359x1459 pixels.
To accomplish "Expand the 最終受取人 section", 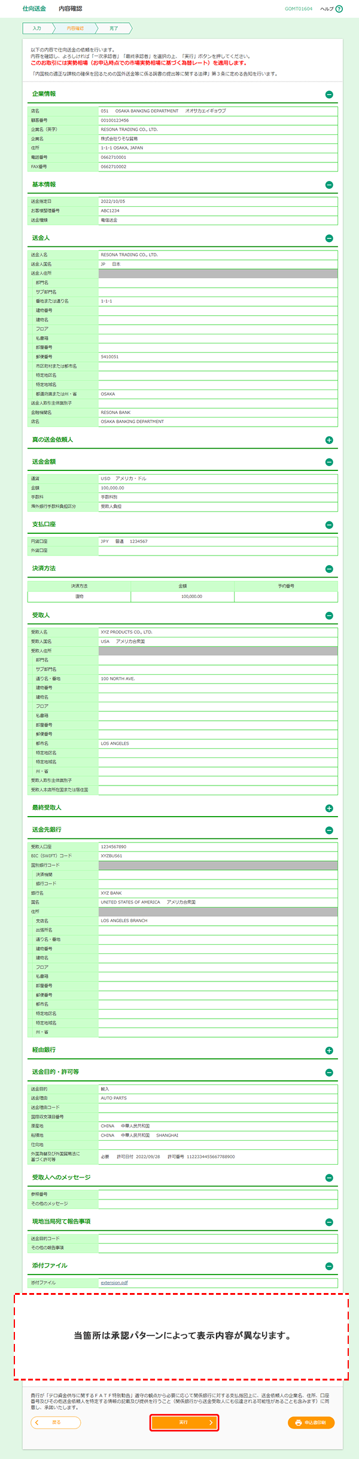I will (x=329, y=808).
